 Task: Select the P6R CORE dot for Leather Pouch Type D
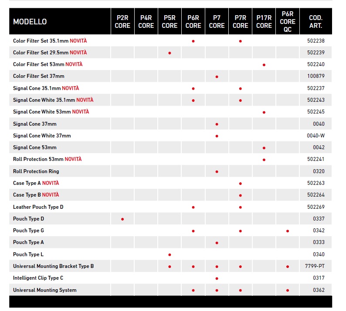193,207
